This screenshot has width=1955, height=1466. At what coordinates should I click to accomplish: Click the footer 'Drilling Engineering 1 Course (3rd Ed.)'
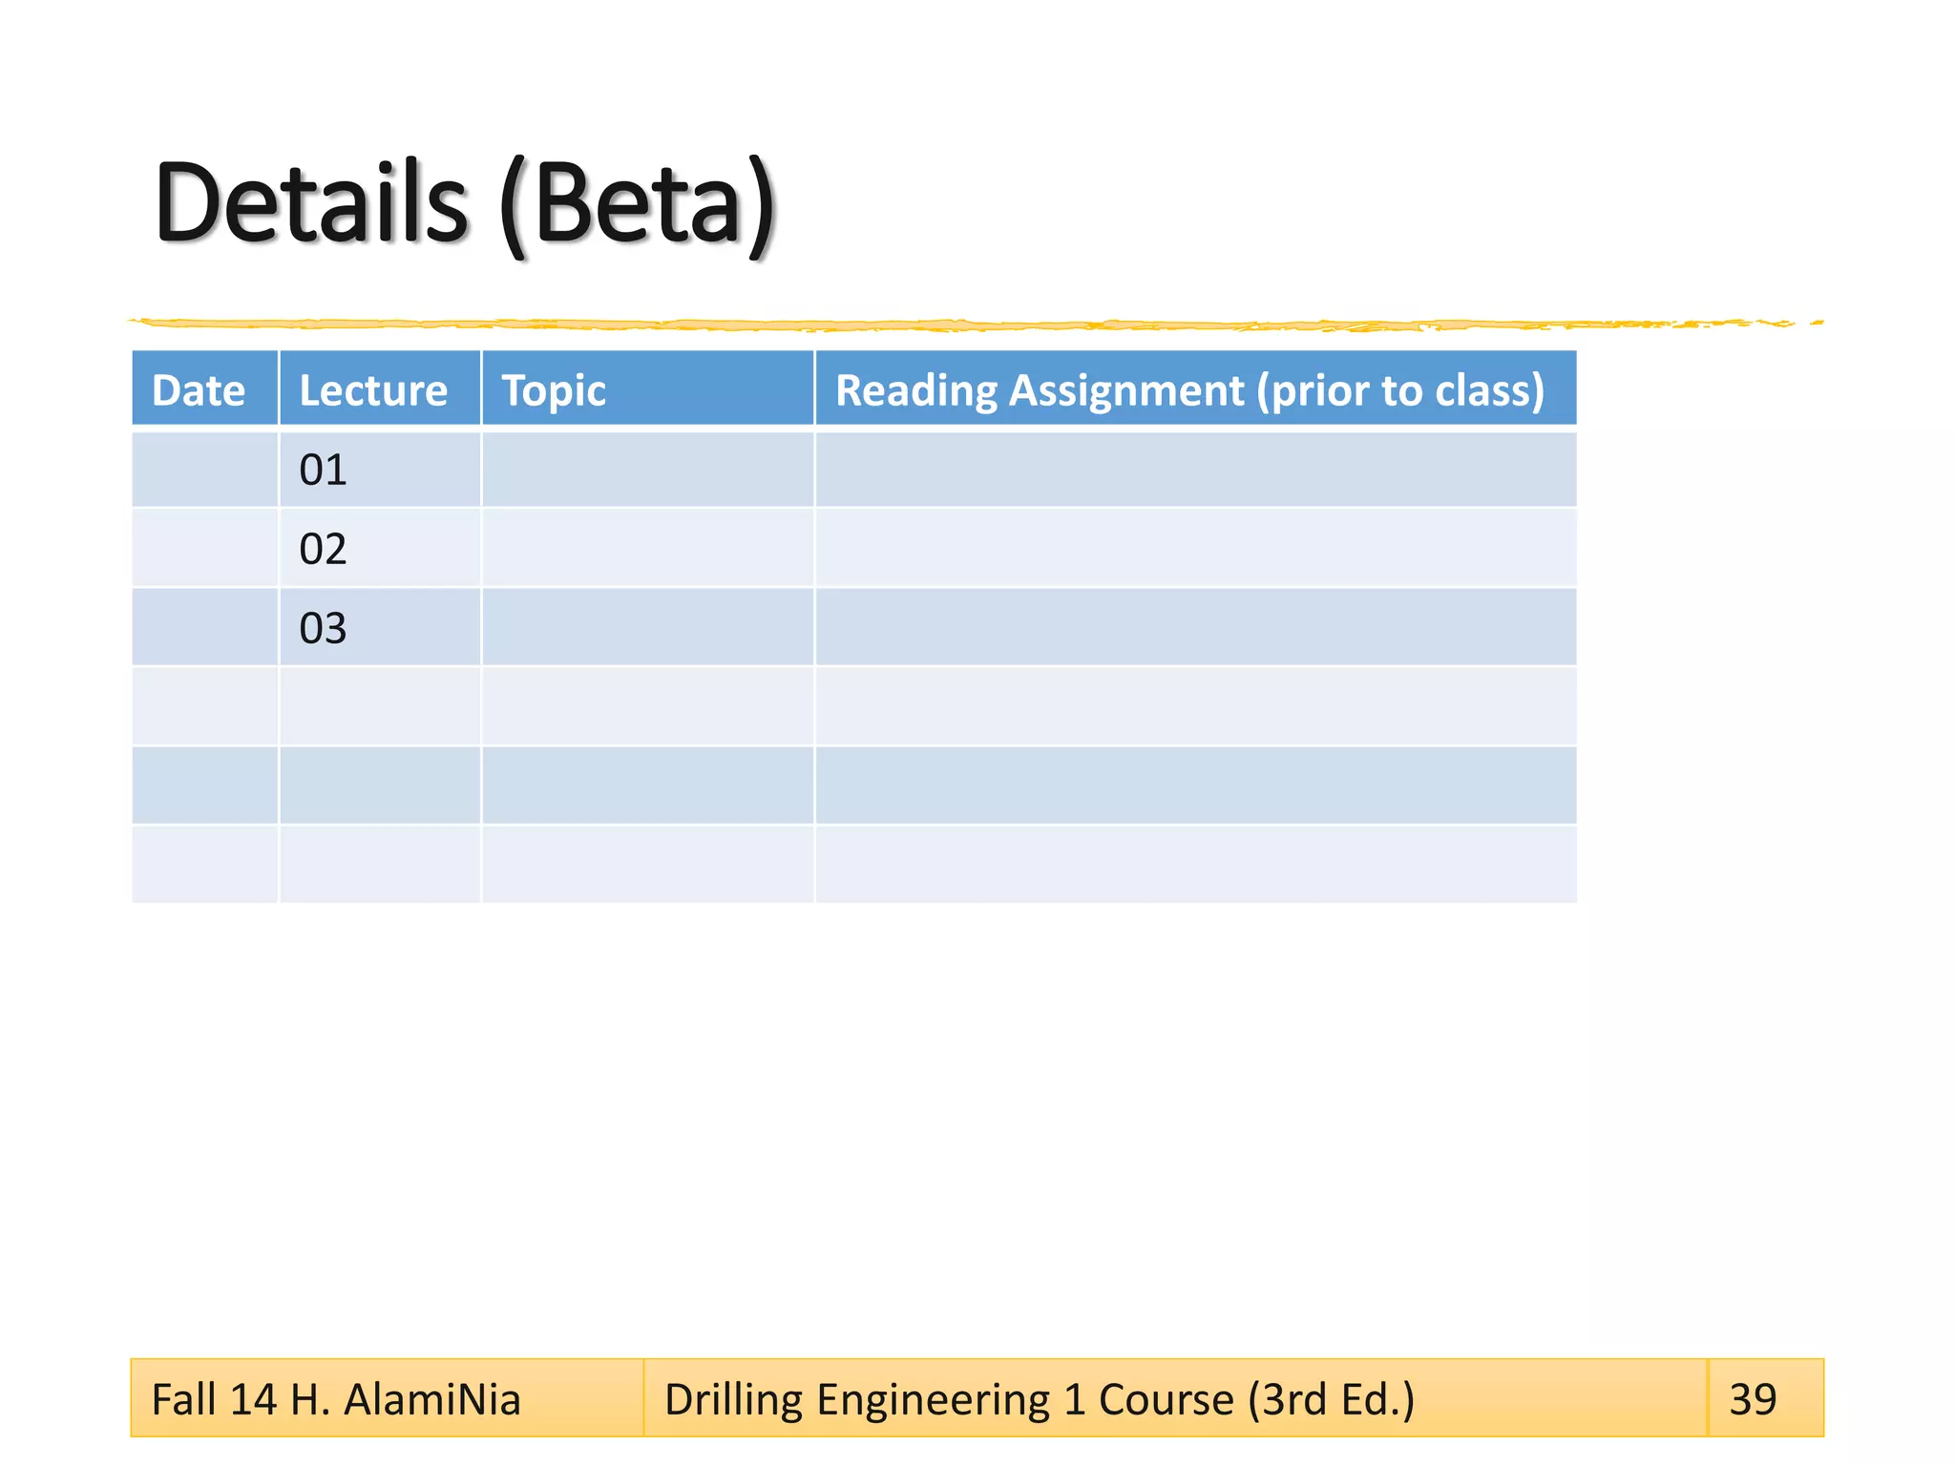tap(1040, 1399)
